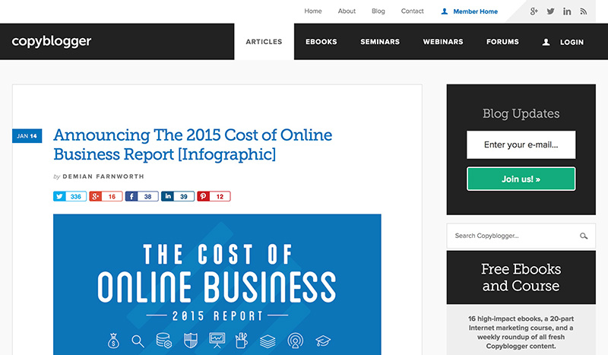The height and width of the screenshot is (355, 608).
Task: Click the stacked layers icon in infographic
Action: [x=268, y=341]
